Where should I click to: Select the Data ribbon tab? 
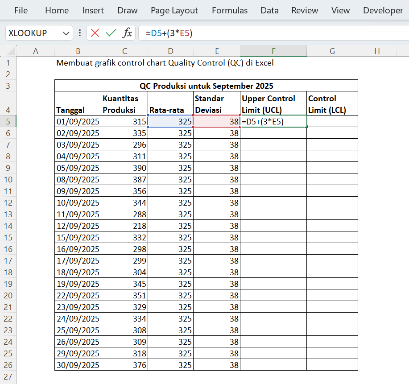[269, 10]
